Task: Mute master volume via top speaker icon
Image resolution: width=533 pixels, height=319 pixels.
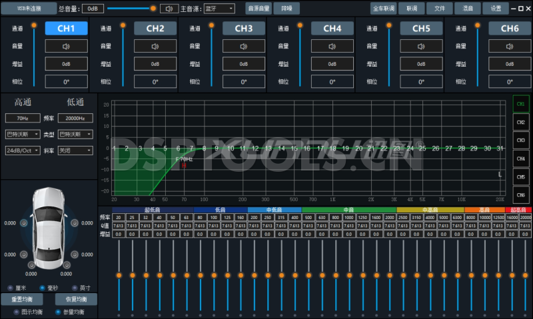Action: pos(169,9)
